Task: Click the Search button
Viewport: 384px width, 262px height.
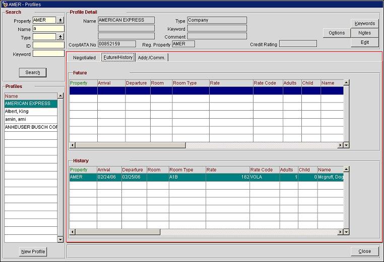Action: pyautogui.click(x=33, y=72)
